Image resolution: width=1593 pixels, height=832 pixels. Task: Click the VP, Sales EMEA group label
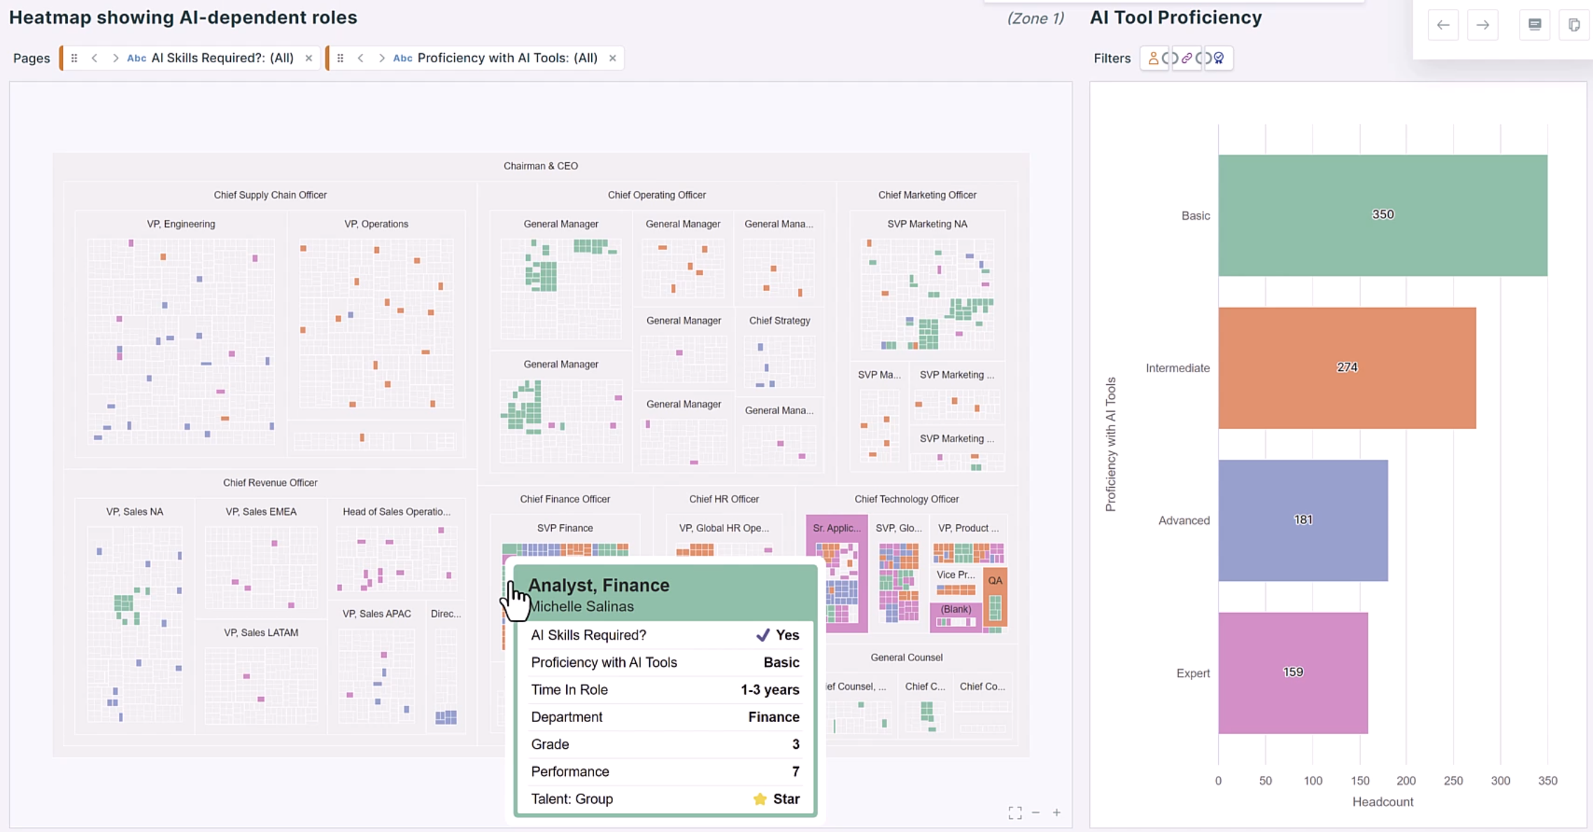[x=260, y=512]
